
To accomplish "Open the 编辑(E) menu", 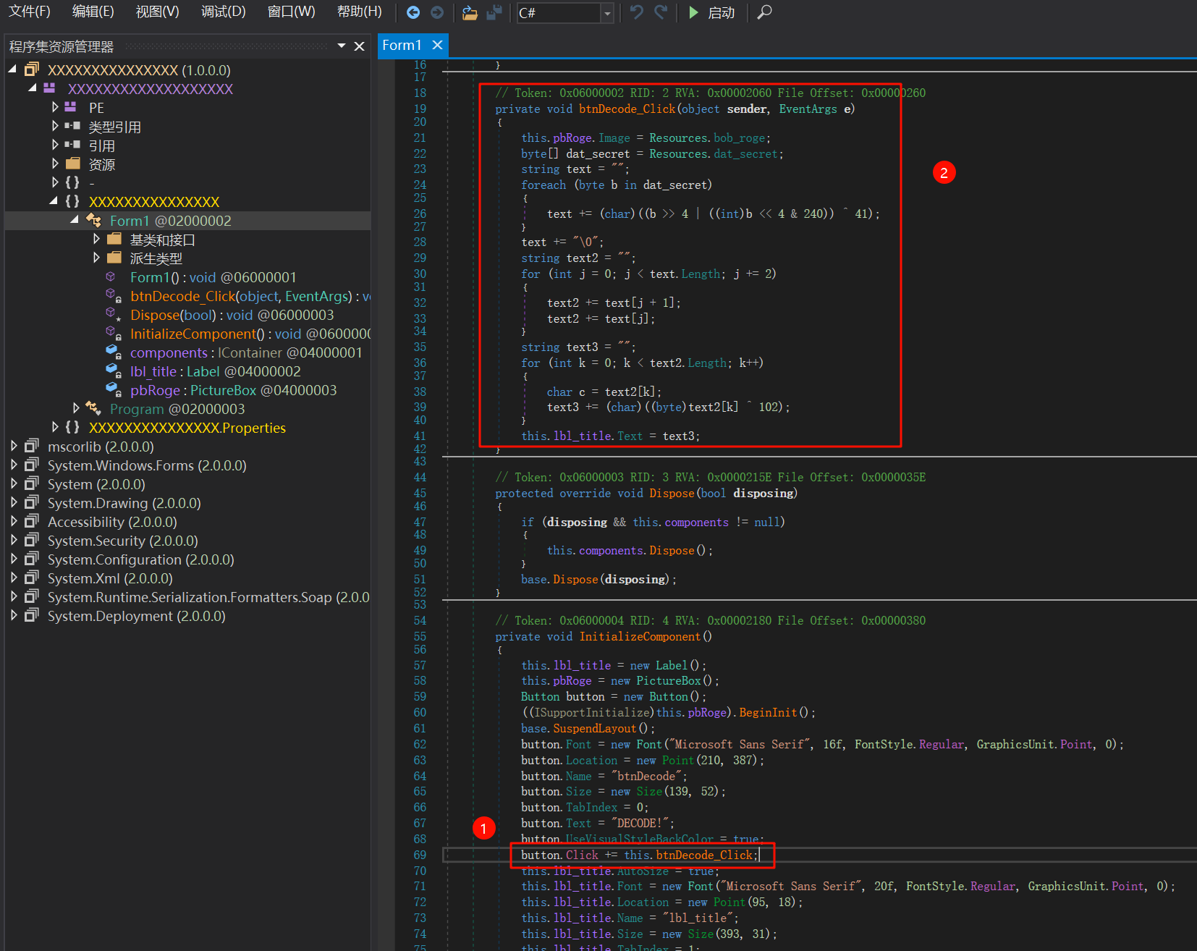I will pyautogui.click(x=93, y=12).
